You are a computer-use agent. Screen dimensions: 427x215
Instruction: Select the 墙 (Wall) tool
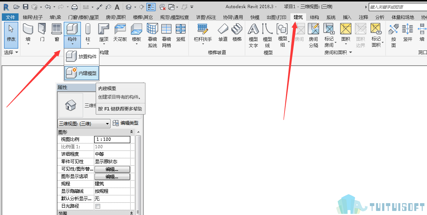28,33
